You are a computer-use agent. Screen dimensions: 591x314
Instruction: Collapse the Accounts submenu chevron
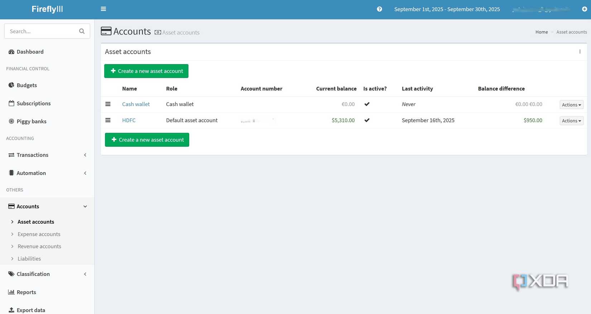[x=85, y=206]
